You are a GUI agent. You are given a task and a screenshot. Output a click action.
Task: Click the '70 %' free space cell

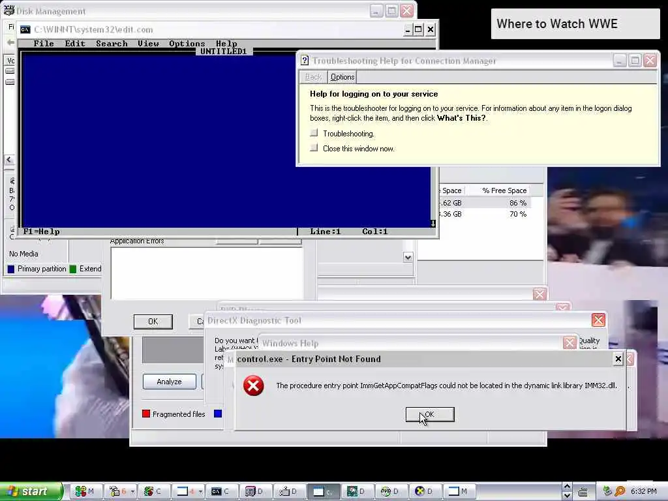click(x=517, y=214)
